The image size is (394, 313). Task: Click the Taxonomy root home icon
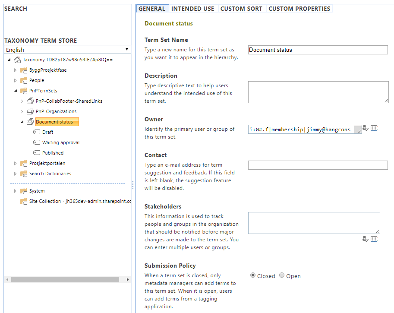coord(17,60)
